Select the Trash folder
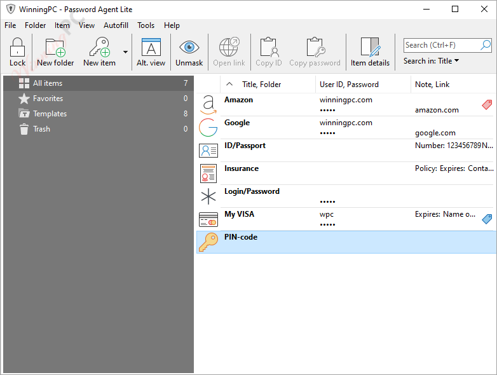497x375 pixels. coord(99,129)
